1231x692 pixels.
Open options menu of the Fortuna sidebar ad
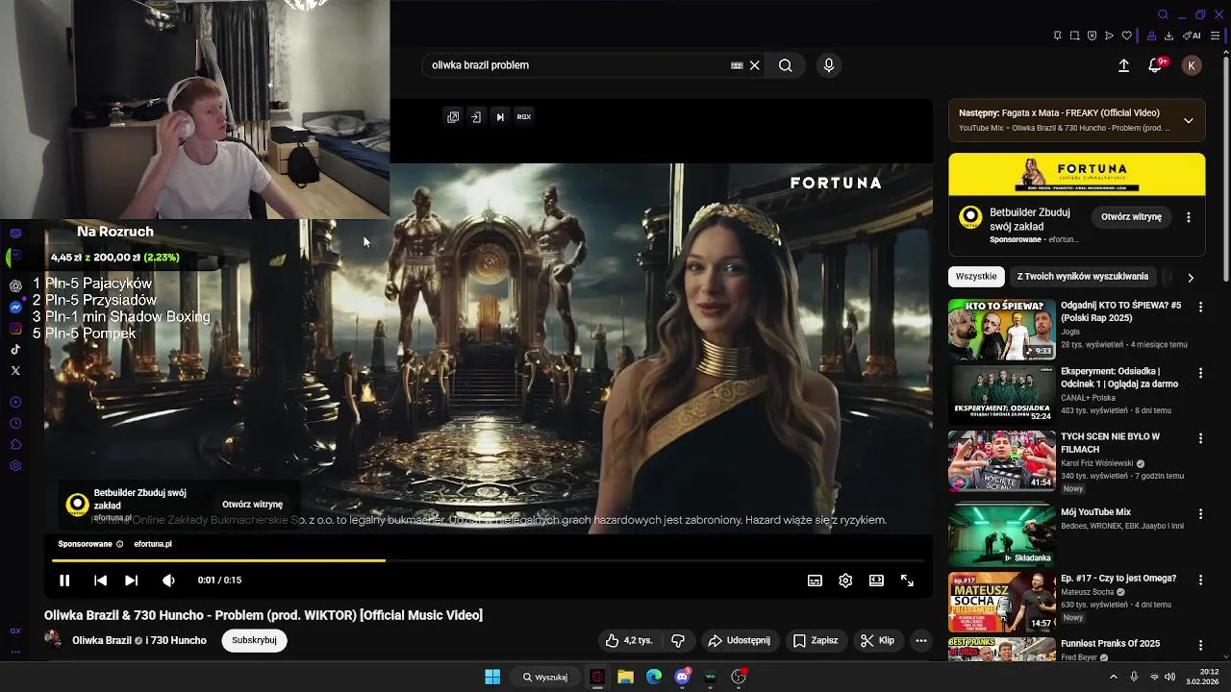[1189, 217]
